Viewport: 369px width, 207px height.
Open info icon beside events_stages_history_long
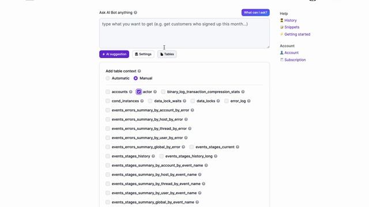coord(216,156)
